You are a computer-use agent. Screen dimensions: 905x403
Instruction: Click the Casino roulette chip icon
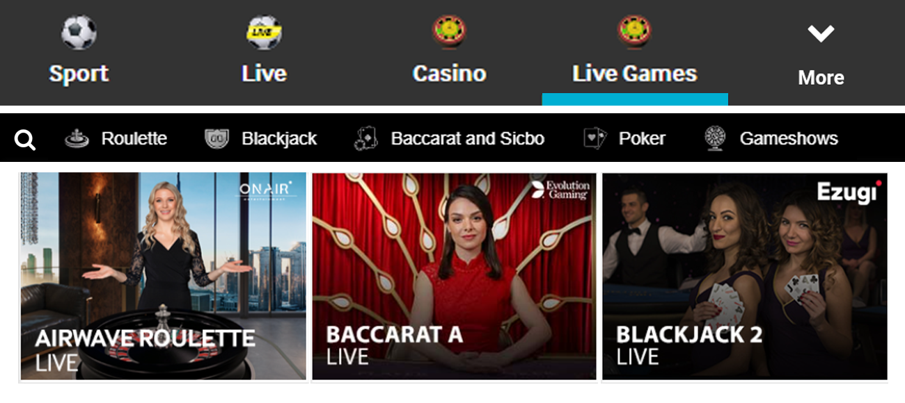pos(449,31)
